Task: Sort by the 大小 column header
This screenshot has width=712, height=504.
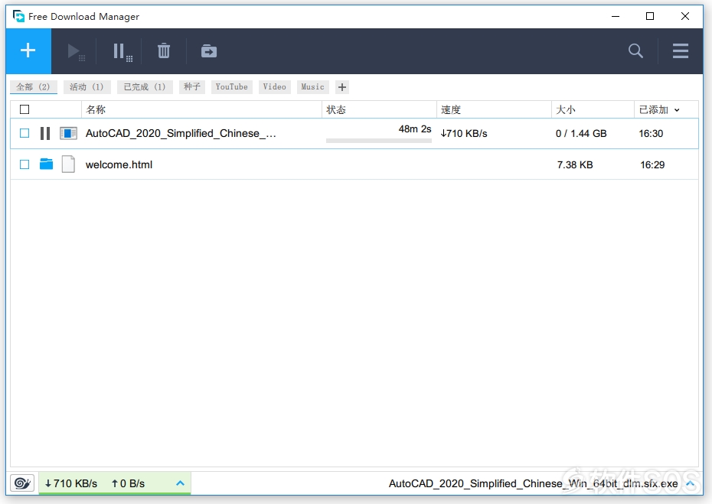Action: click(593, 110)
